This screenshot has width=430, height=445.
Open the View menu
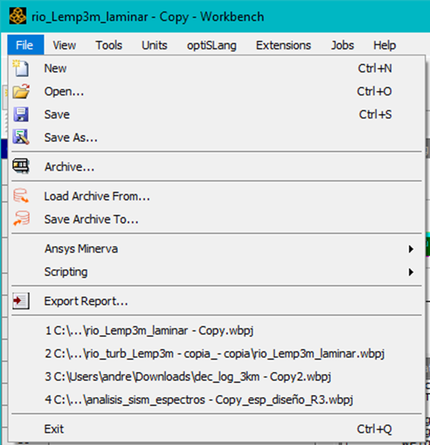click(64, 45)
